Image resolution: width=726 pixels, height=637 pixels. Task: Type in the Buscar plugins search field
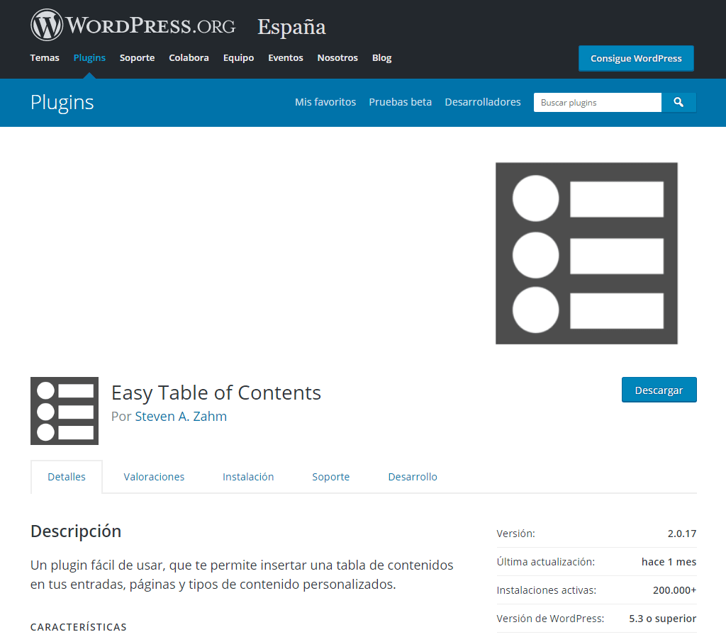(x=597, y=103)
